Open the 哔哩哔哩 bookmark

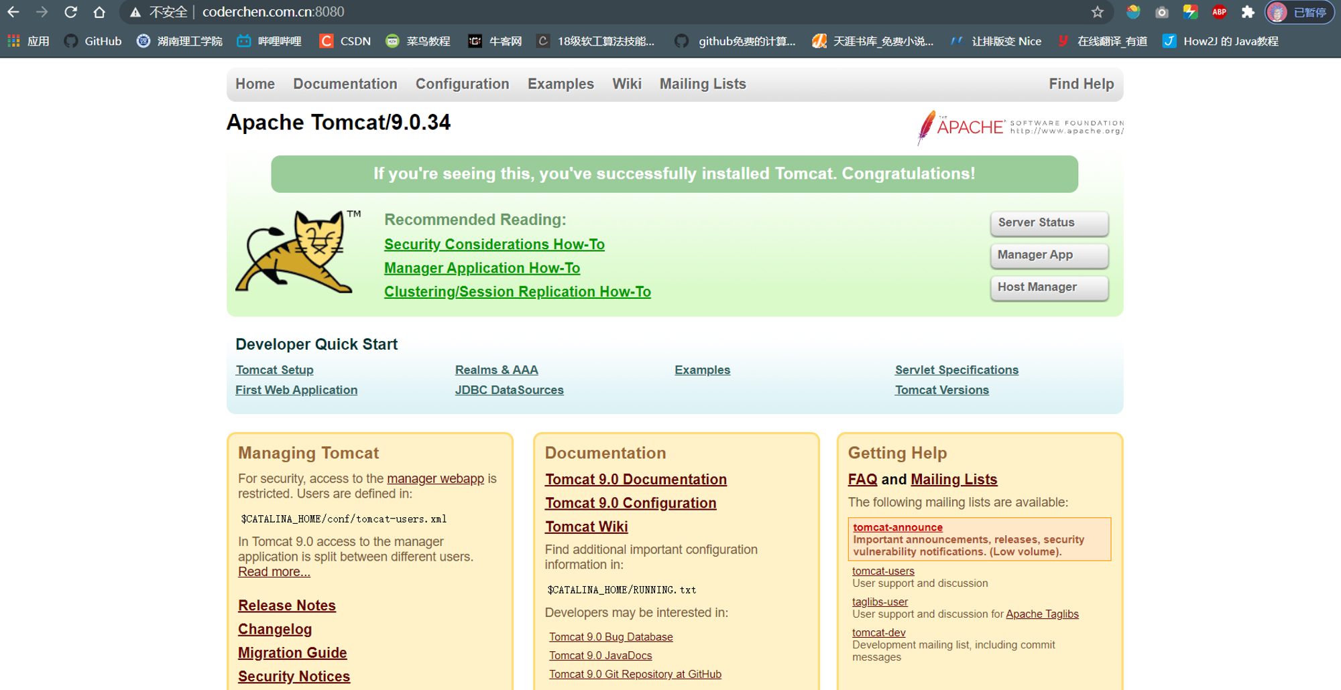(270, 41)
